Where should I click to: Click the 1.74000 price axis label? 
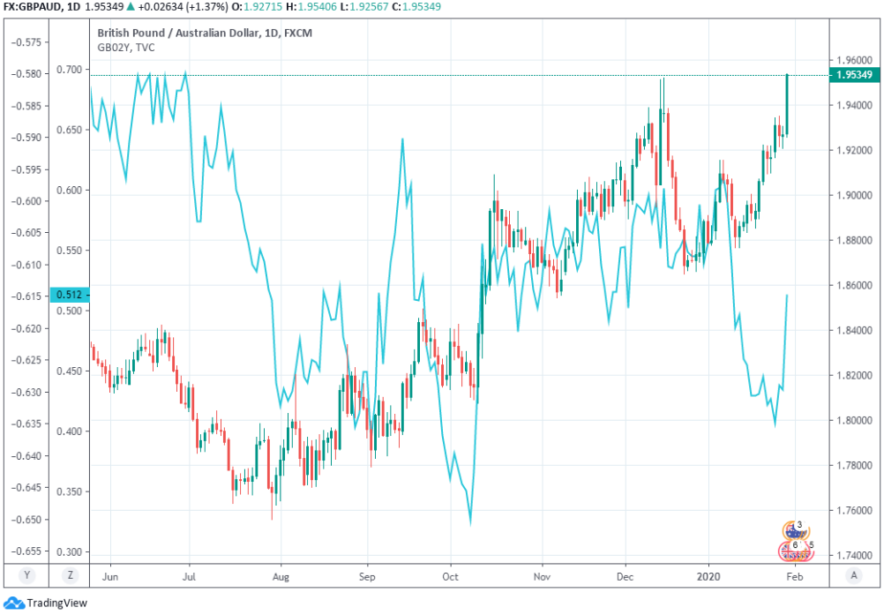pyautogui.click(x=854, y=555)
